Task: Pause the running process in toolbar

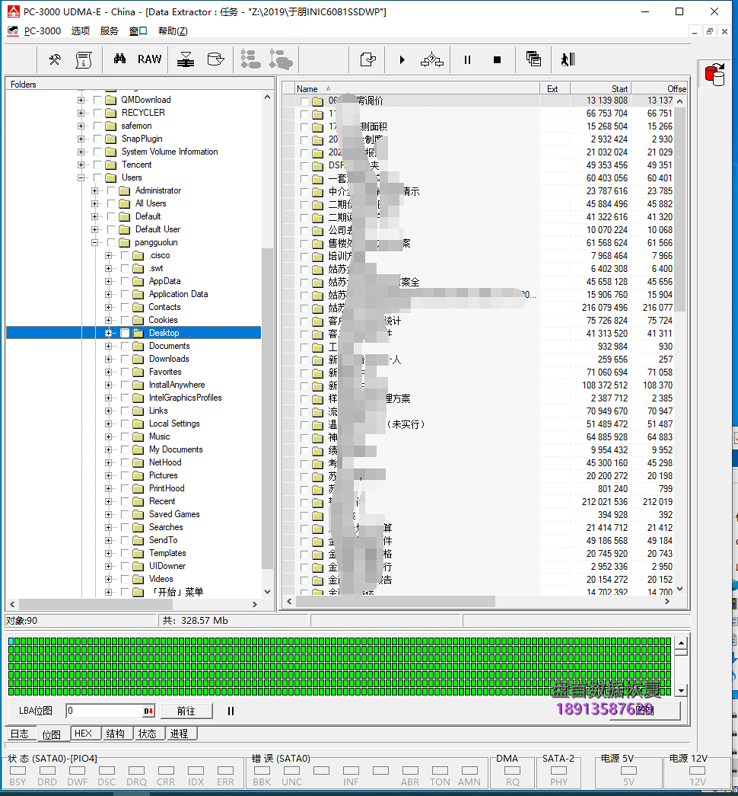Action: point(468,60)
